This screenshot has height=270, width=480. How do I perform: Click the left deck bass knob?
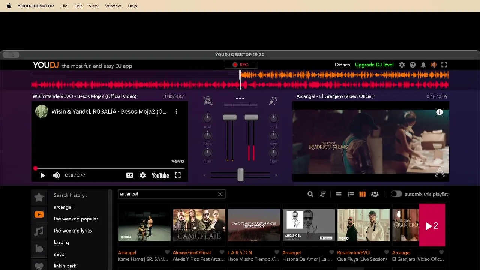coord(207,136)
